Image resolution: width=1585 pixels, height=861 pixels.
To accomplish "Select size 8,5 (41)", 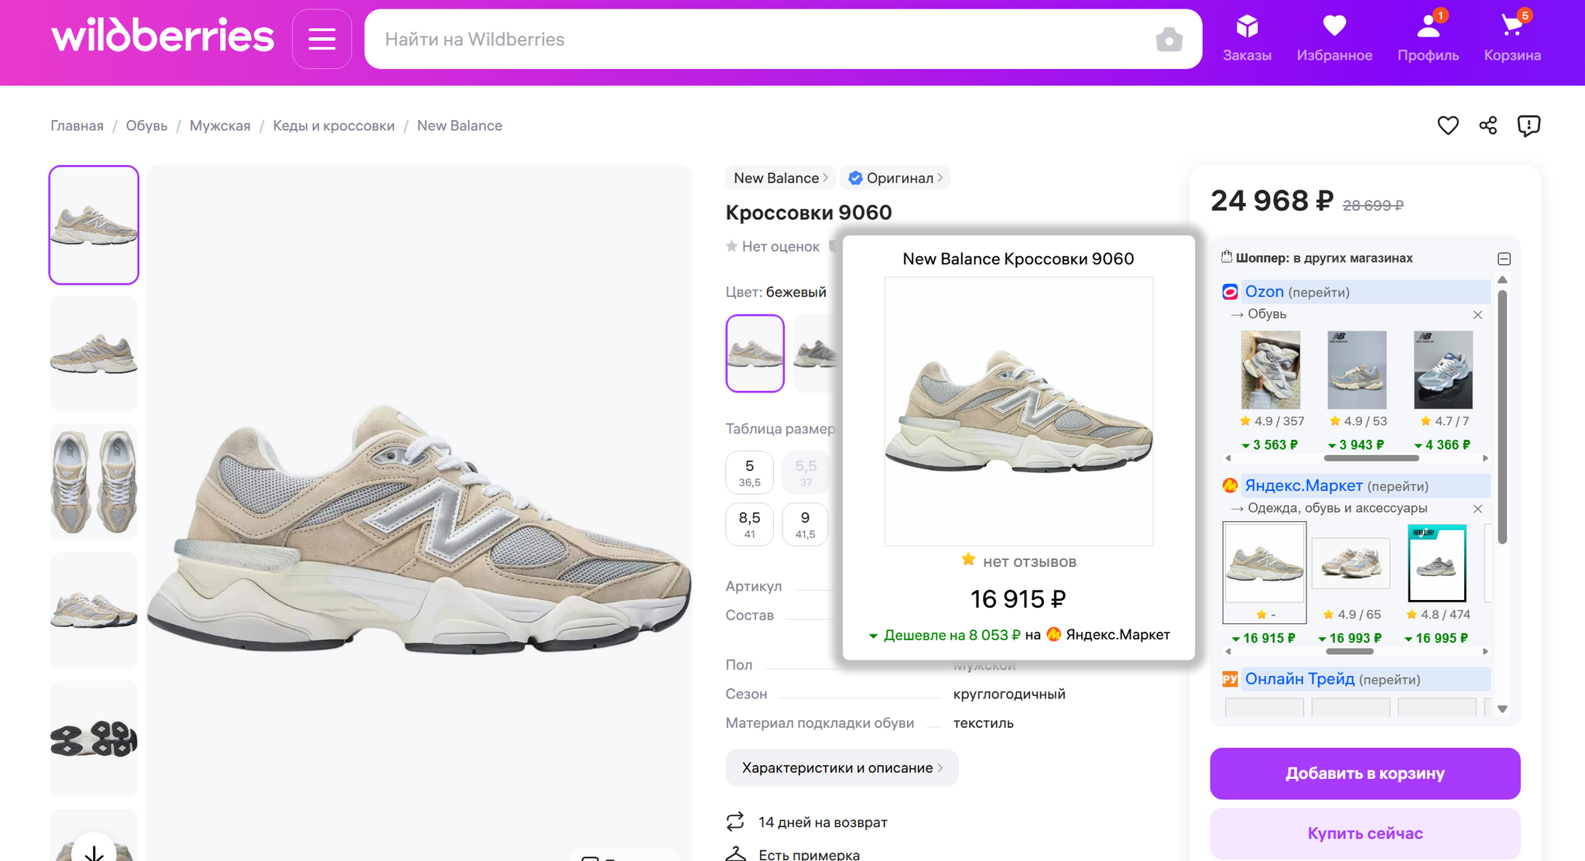I will 749,524.
